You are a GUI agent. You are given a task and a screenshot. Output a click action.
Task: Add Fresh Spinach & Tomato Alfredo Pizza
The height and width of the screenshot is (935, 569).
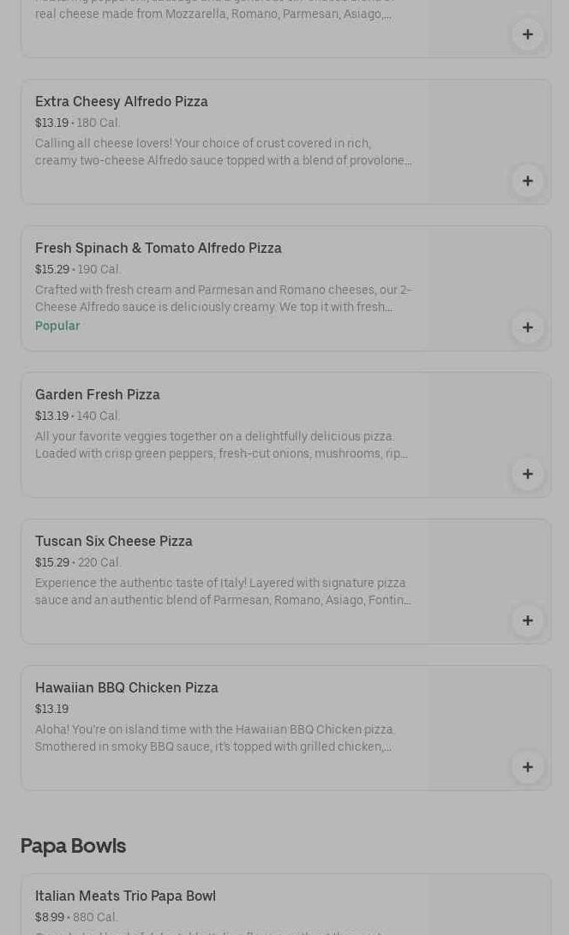pyautogui.click(x=527, y=327)
